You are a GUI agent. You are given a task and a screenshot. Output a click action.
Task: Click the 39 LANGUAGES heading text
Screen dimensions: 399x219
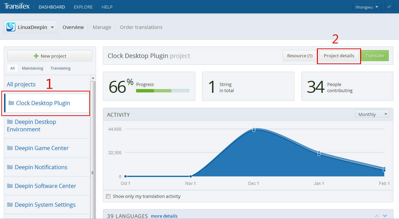[127, 216]
